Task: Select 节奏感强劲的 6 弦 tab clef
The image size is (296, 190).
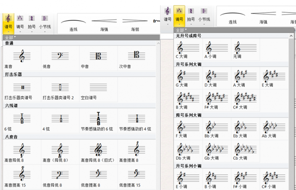Action: (x=98, y=121)
